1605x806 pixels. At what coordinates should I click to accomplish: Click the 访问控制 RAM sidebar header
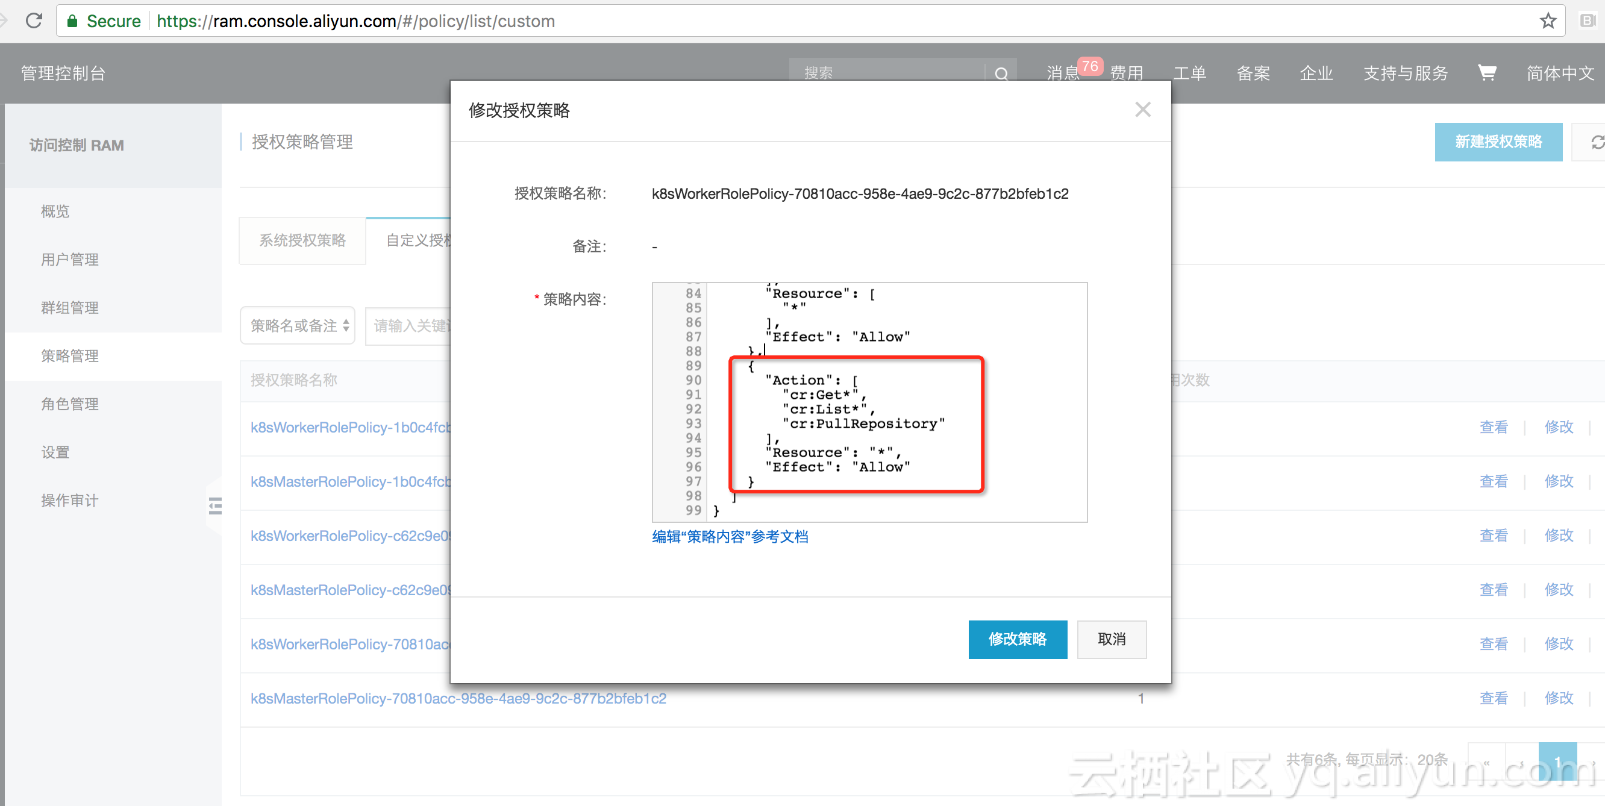77,145
